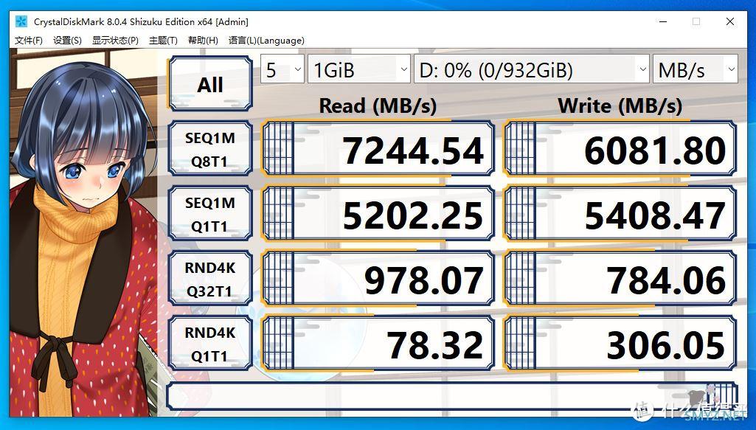Image resolution: width=756 pixels, height=430 pixels.
Task: Open the 设置(S) menu
Action: pos(67,41)
